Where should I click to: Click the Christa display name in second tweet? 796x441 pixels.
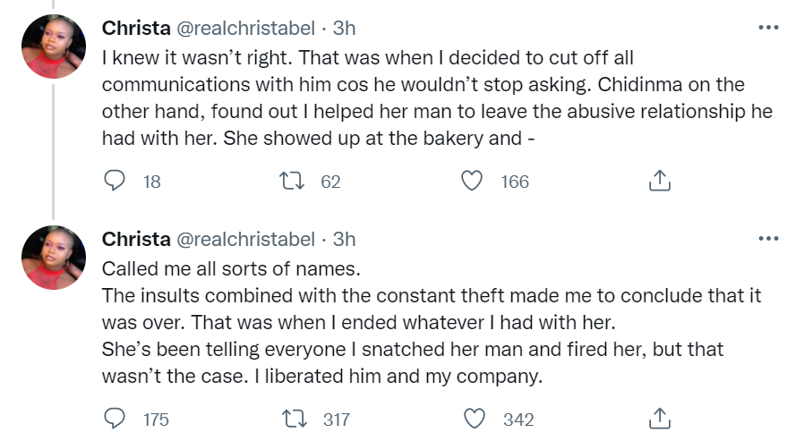tap(136, 239)
